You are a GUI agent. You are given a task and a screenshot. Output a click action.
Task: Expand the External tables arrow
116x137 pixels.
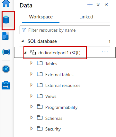coord(31,74)
